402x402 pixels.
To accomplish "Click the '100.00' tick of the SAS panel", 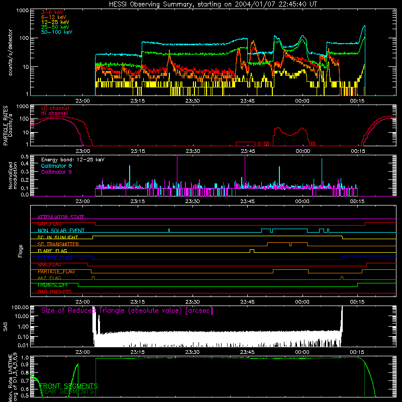I will click(20, 307).
